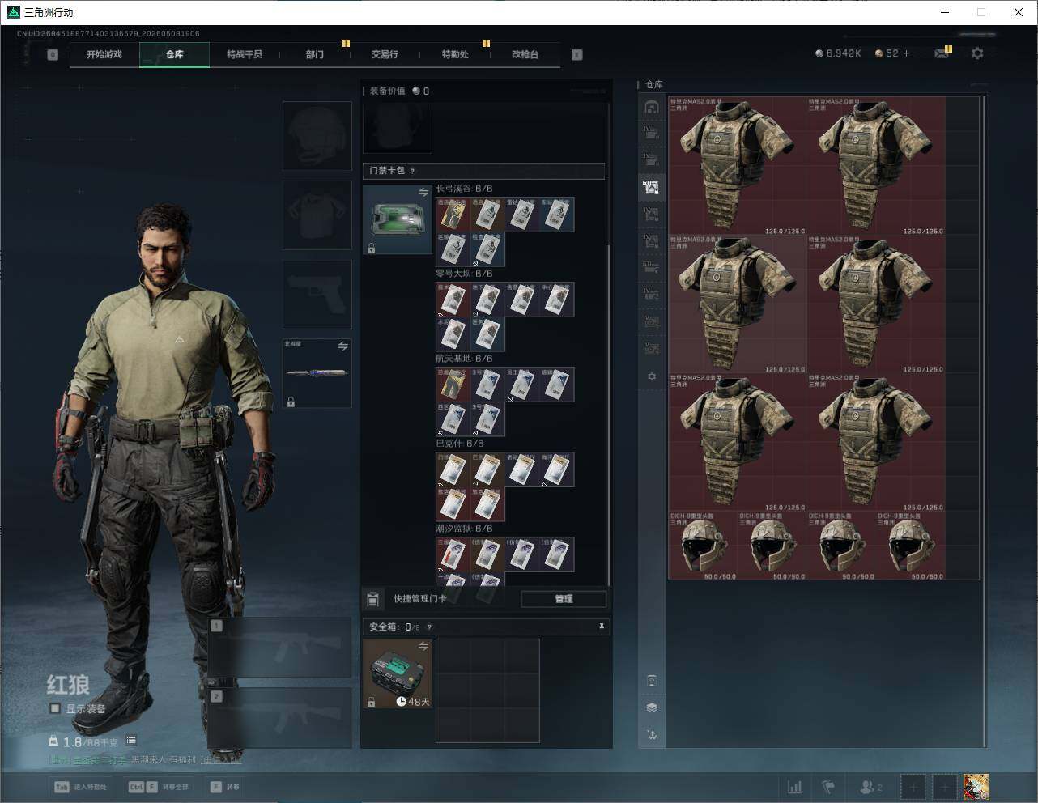The height and width of the screenshot is (803, 1038).
Task: Click the 长弓溪谷 6/6 keycard label
Action: (464, 189)
